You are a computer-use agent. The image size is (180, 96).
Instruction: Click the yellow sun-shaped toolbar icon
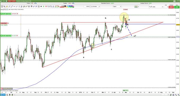click(7, 7)
